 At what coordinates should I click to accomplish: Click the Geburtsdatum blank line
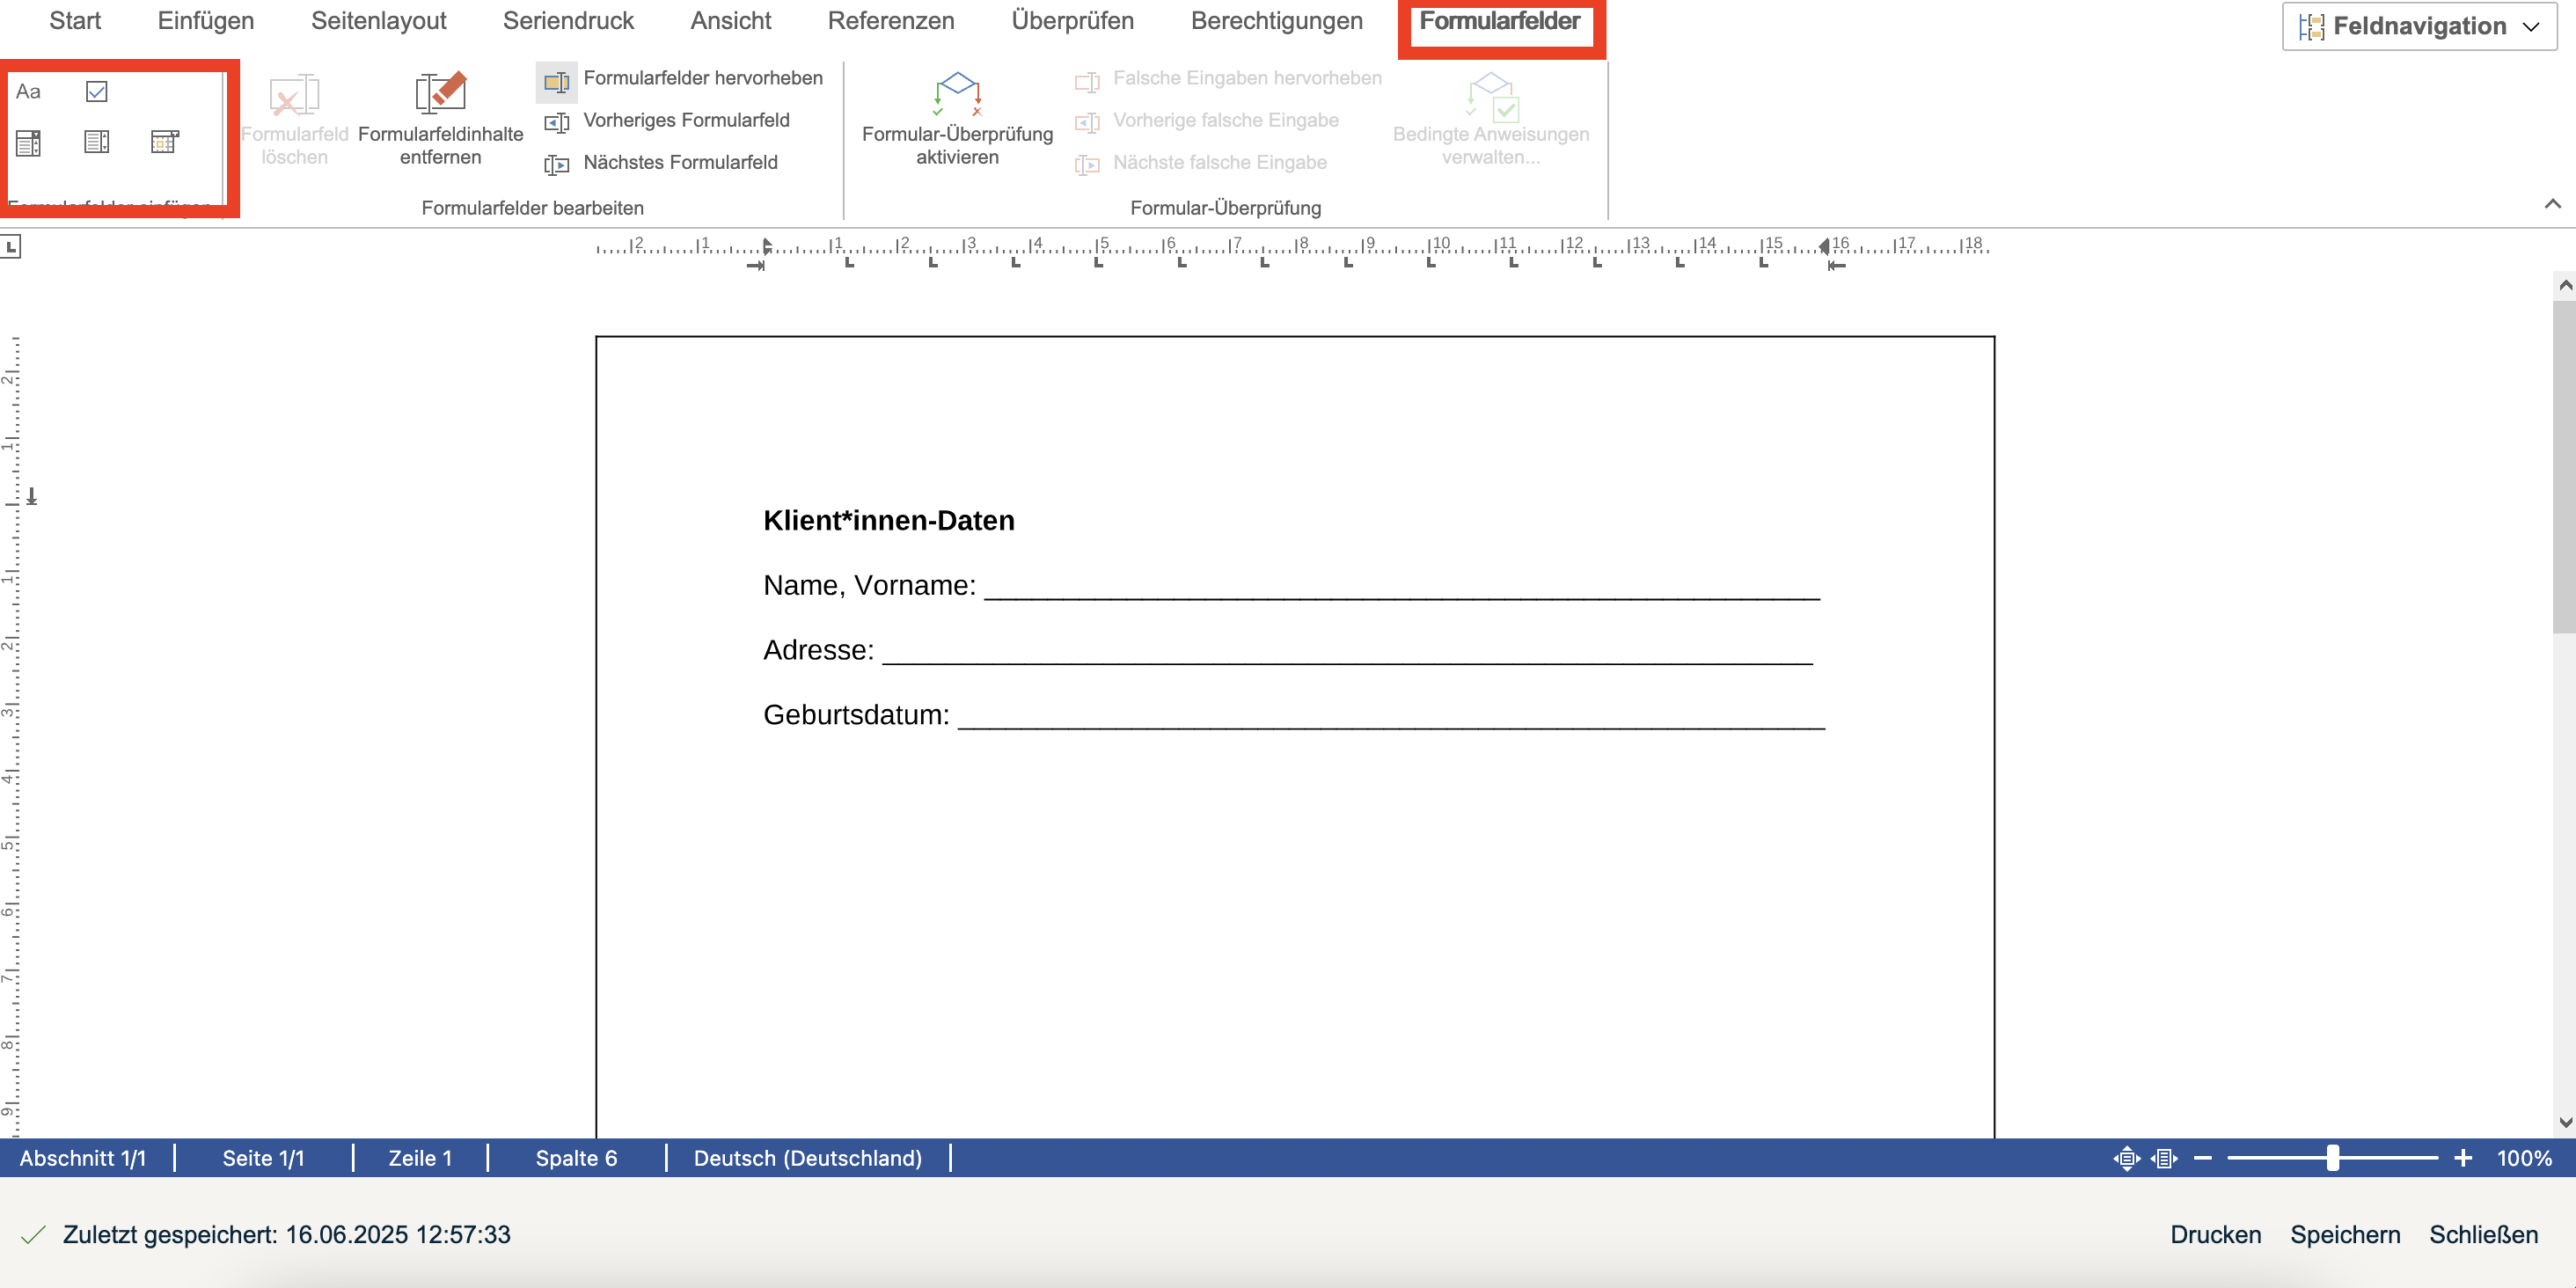pos(1391,725)
